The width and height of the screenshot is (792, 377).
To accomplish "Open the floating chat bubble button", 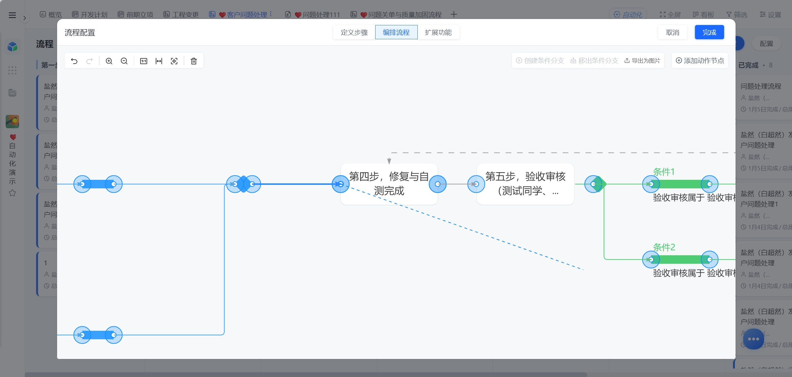I will click(x=753, y=339).
